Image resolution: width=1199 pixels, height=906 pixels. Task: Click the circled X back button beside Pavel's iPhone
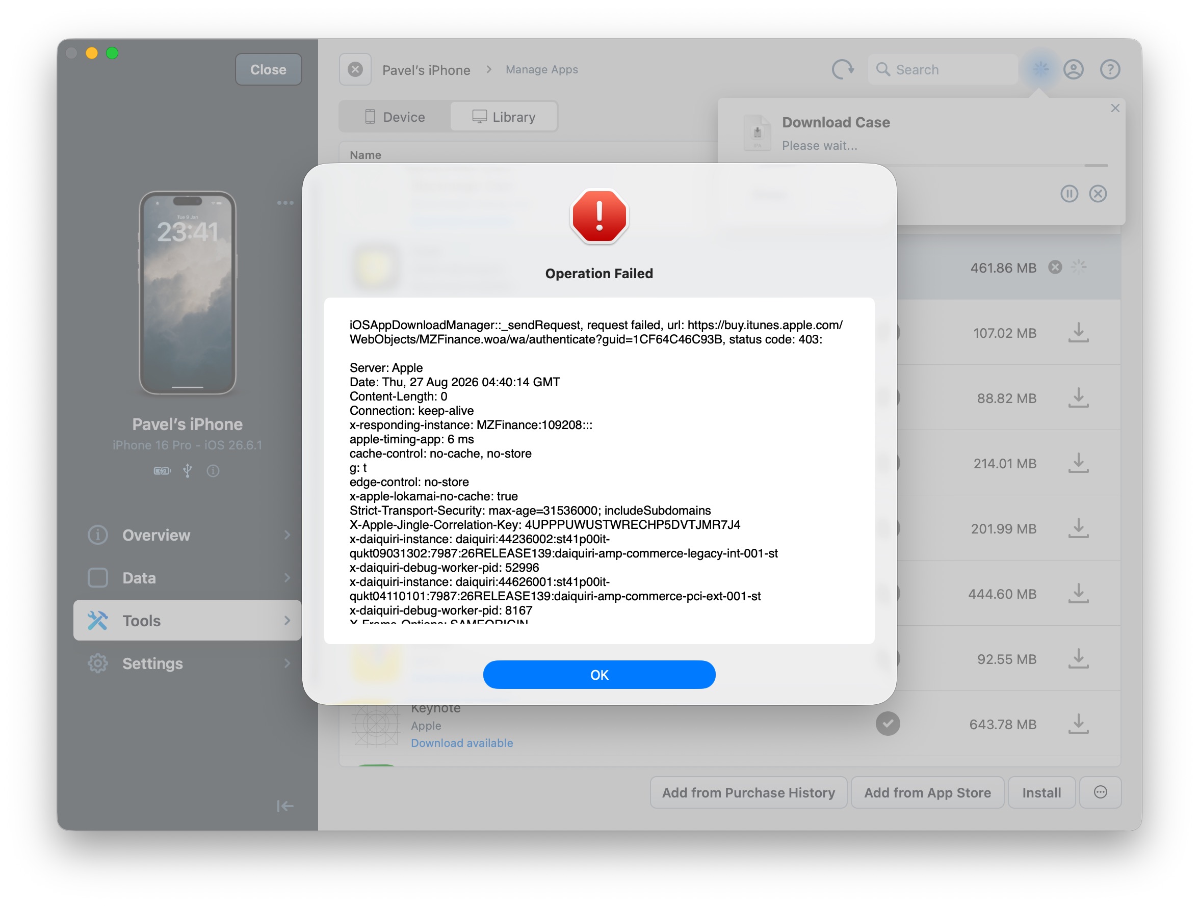355,69
